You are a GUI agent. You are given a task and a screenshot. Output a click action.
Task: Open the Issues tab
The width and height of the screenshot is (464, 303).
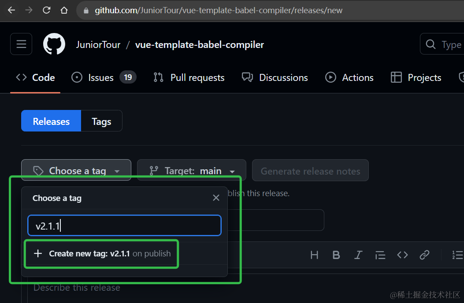(x=104, y=78)
